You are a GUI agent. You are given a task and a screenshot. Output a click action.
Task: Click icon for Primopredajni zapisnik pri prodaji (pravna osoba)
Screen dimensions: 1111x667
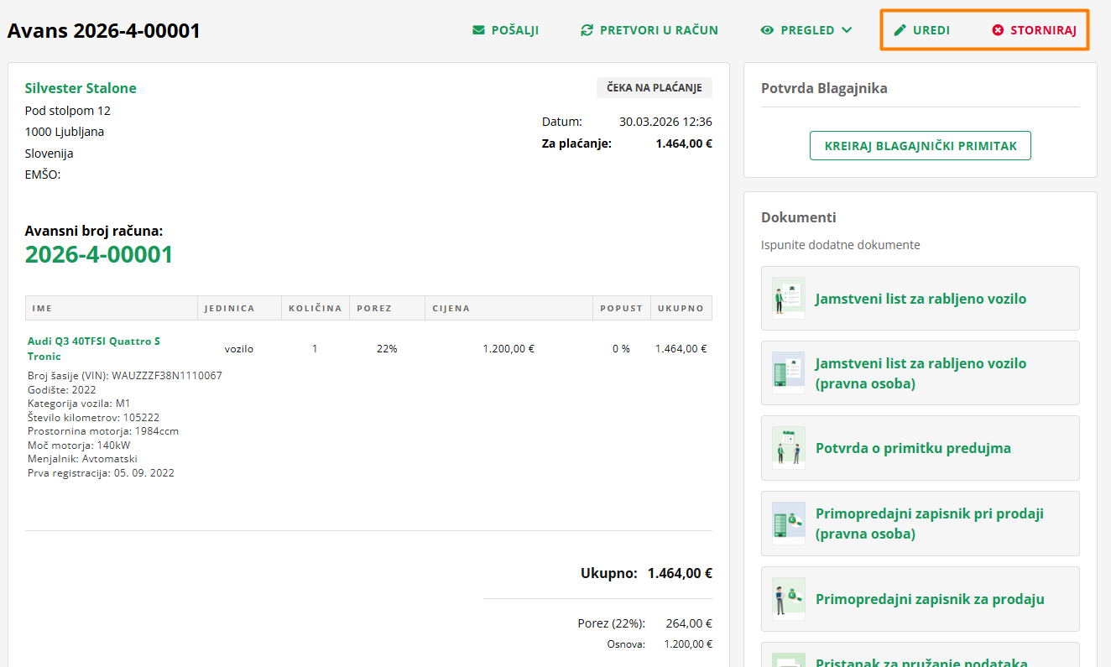tap(789, 524)
